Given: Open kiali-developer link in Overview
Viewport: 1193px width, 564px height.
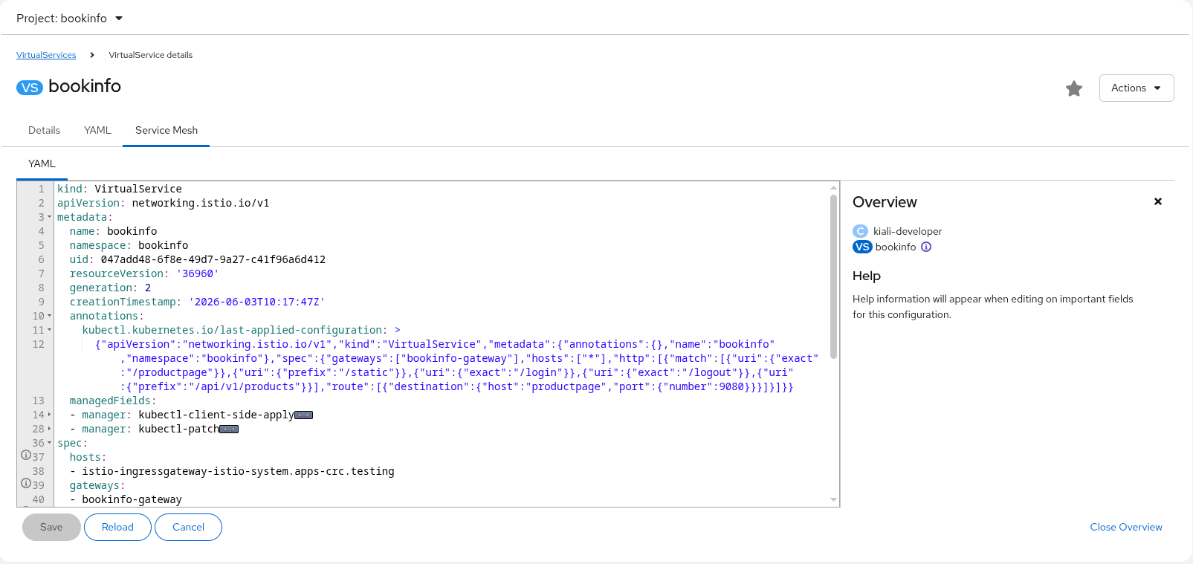Looking at the screenshot, I should coord(908,231).
